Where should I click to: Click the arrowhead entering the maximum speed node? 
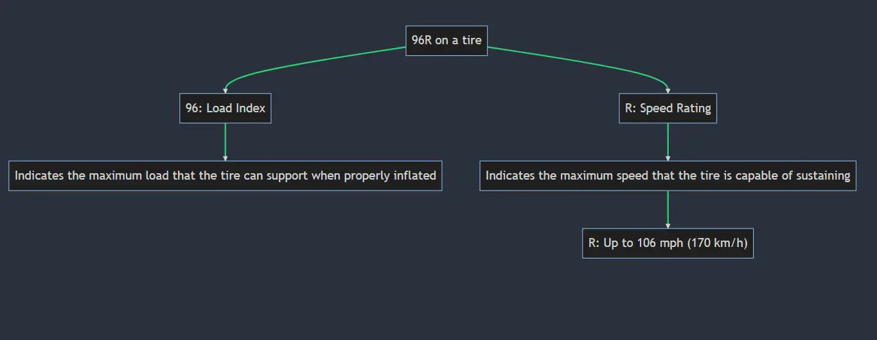(668, 158)
